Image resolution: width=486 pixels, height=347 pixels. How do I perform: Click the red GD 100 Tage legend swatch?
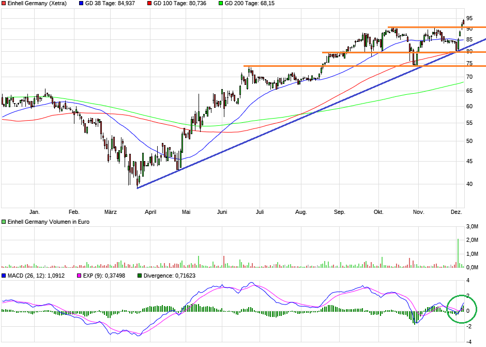tap(149, 3)
